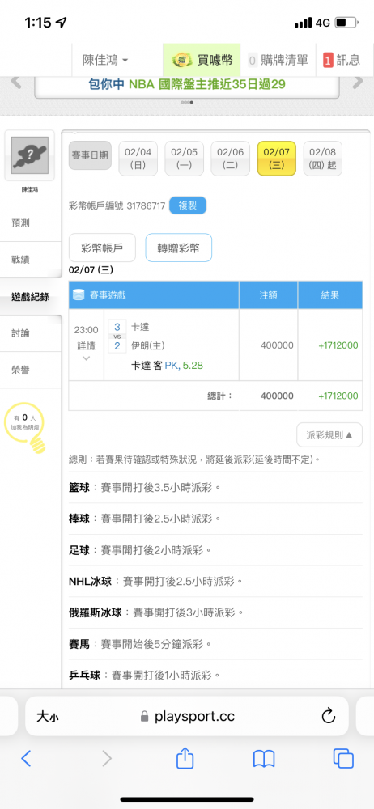Open Safari tabs overview icon
374x809 pixels.
[x=343, y=758]
